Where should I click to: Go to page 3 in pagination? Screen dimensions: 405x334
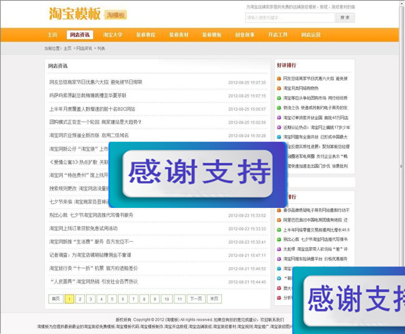91,299
